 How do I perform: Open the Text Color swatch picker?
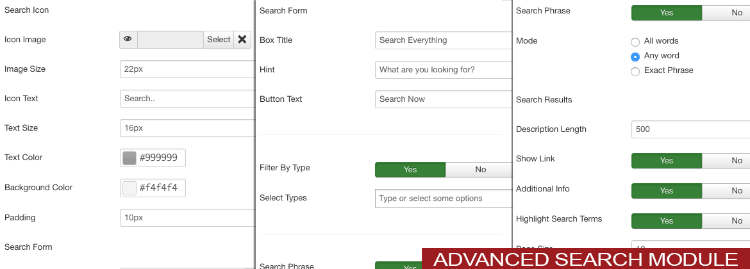(129, 158)
